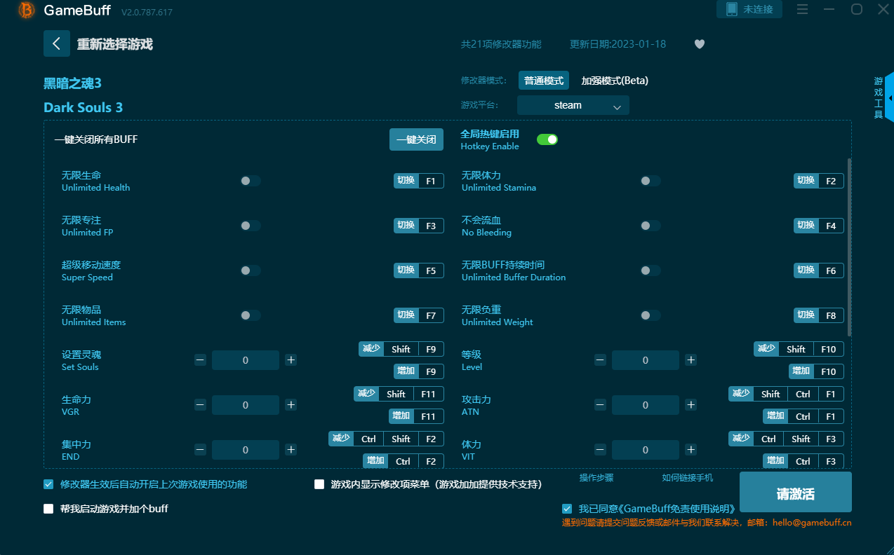Click the GameBuff flame logo icon

27,11
